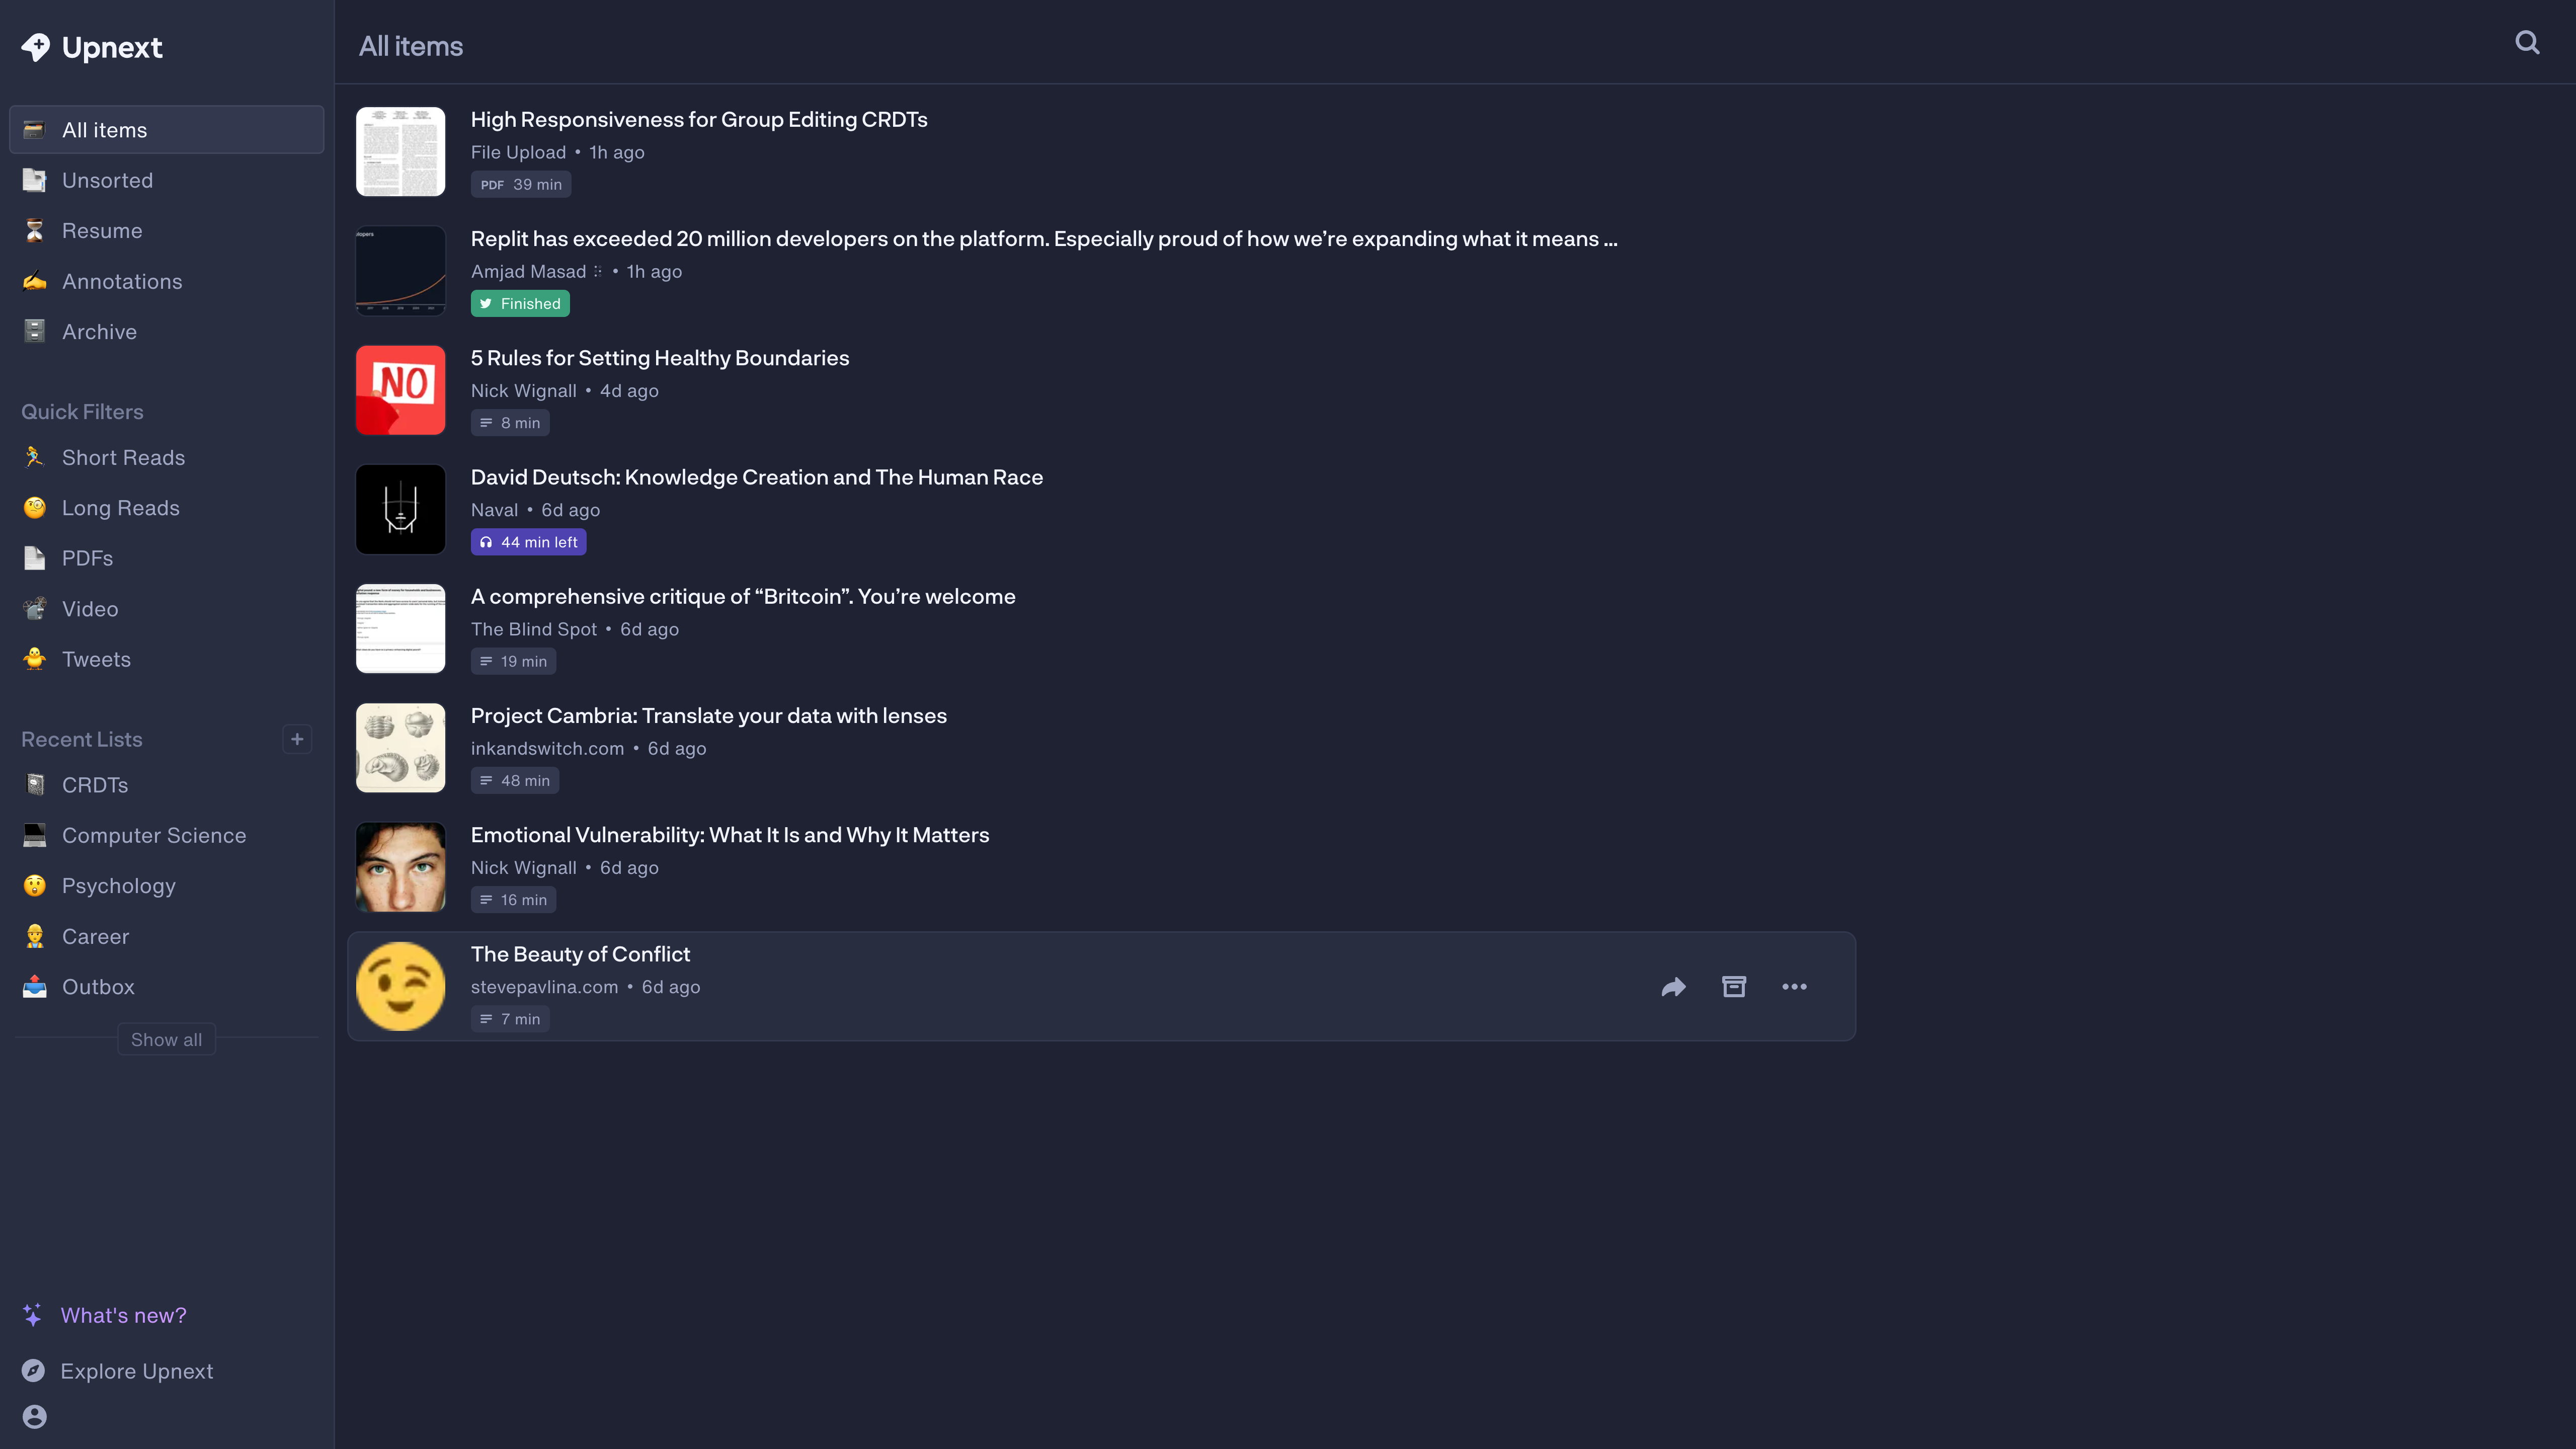This screenshot has height=1449, width=2576.
Task: Click 'Show all' to expand Recent Lists
Action: (x=166, y=1039)
